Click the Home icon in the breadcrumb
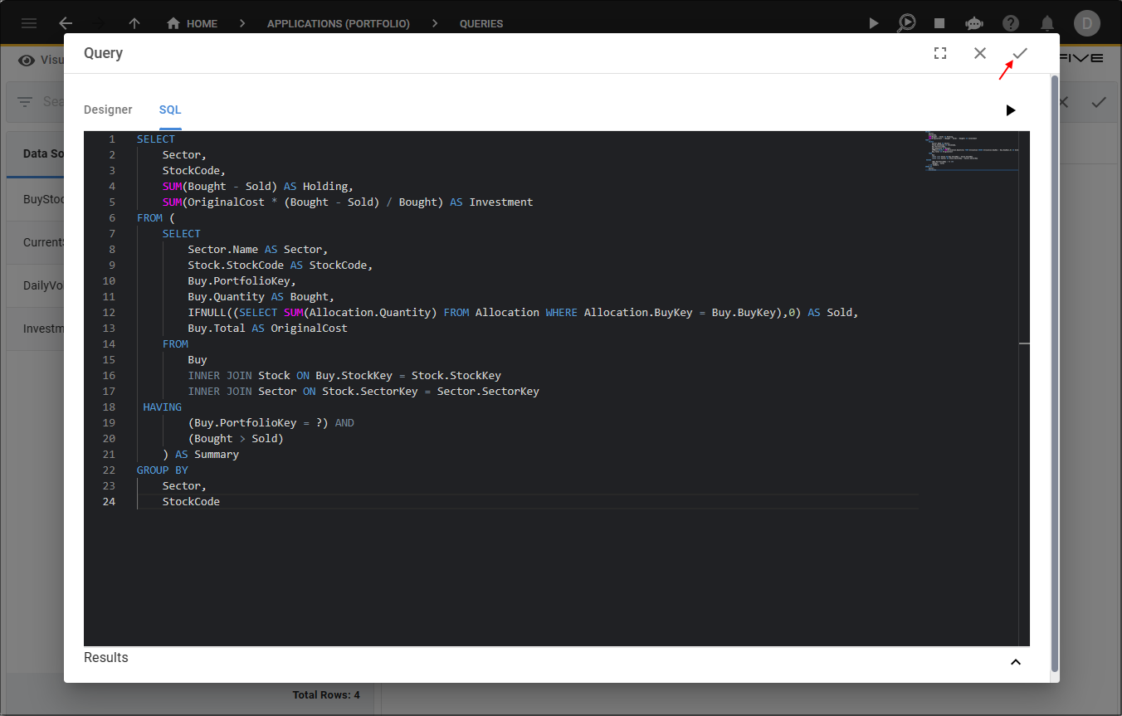The image size is (1122, 716). tap(173, 23)
